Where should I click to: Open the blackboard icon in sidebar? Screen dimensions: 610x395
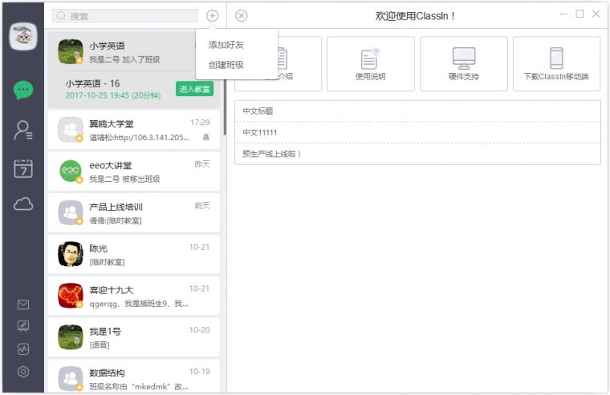click(x=23, y=326)
